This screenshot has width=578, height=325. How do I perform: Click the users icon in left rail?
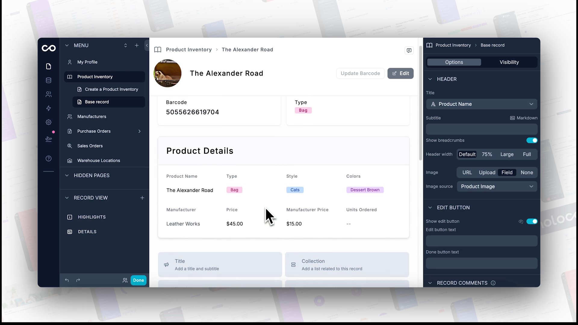[x=48, y=94]
